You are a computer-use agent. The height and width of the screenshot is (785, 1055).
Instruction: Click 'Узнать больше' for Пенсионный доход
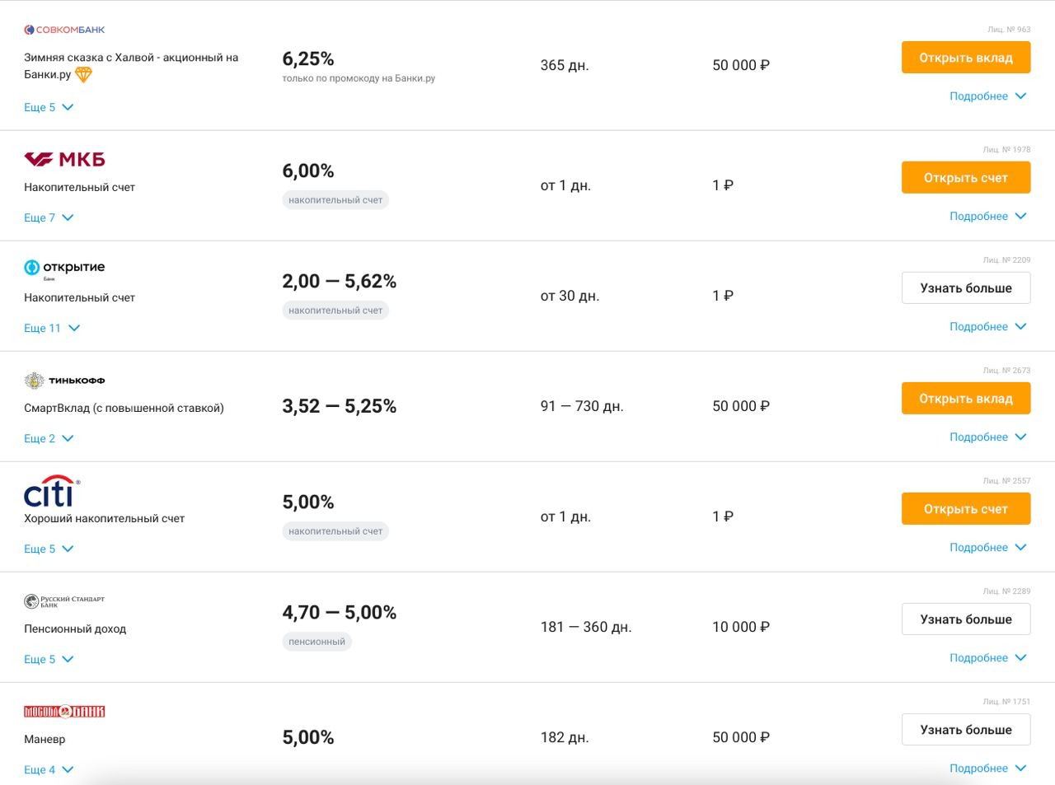tap(965, 619)
